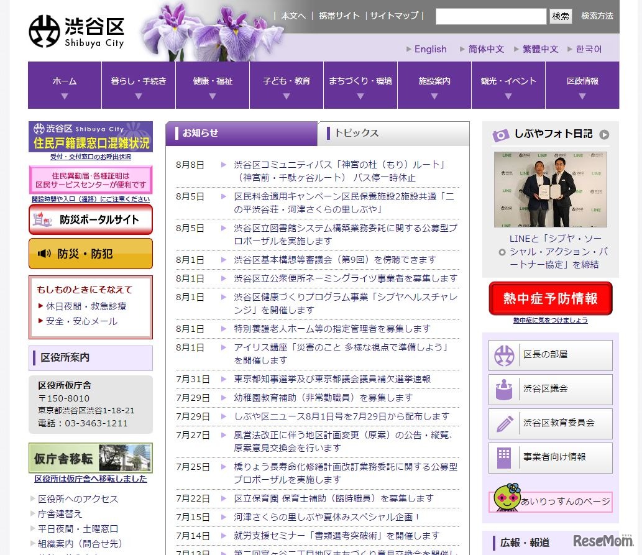Select the お知らせ tab

click(x=242, y=134)
